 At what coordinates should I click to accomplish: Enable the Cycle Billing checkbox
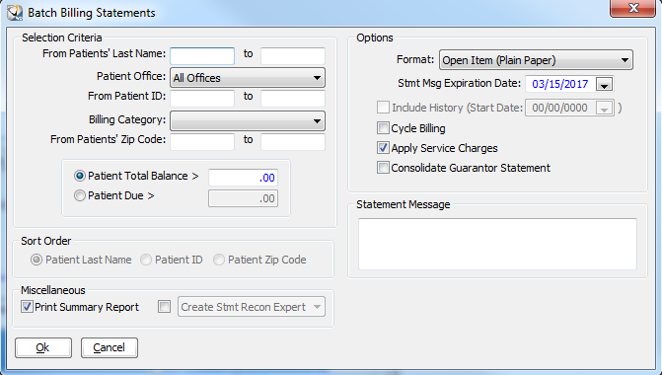(383, 128)
